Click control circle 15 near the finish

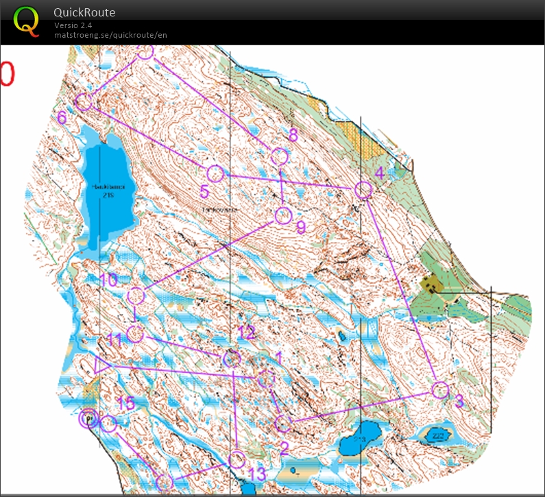click(108, 423)
